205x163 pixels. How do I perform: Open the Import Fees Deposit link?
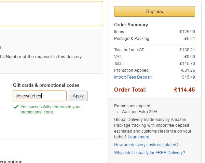tap(133, 77)
